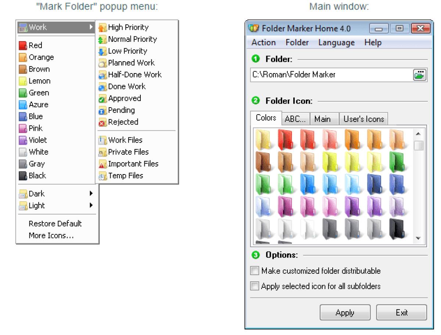Open the Action menu
The image size is (441, 335).
[263, 43]
